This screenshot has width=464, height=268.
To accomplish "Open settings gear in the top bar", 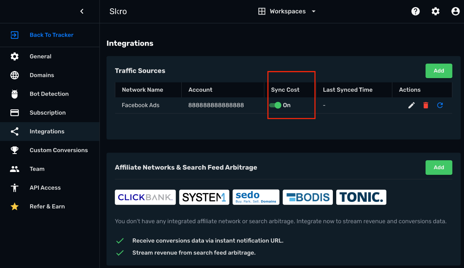I will [436, 11].
